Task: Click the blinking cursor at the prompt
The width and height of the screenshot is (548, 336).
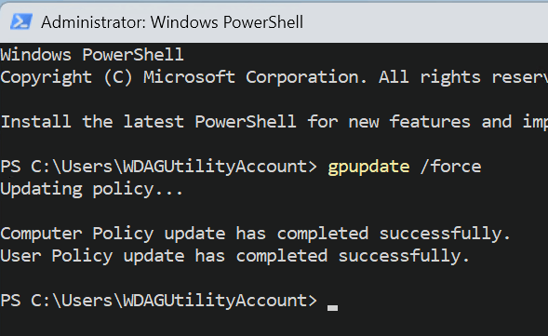Action: pos(332,308)
